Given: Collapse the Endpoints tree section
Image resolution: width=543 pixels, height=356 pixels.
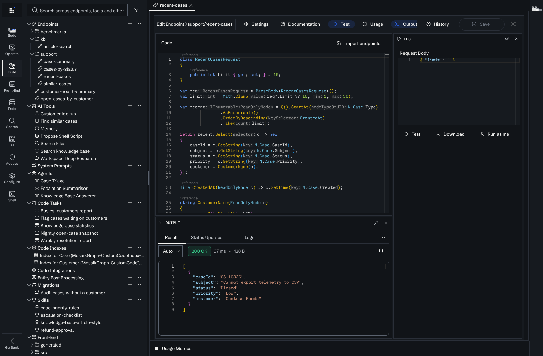Looking at the screenshot, I should [29, 24].
